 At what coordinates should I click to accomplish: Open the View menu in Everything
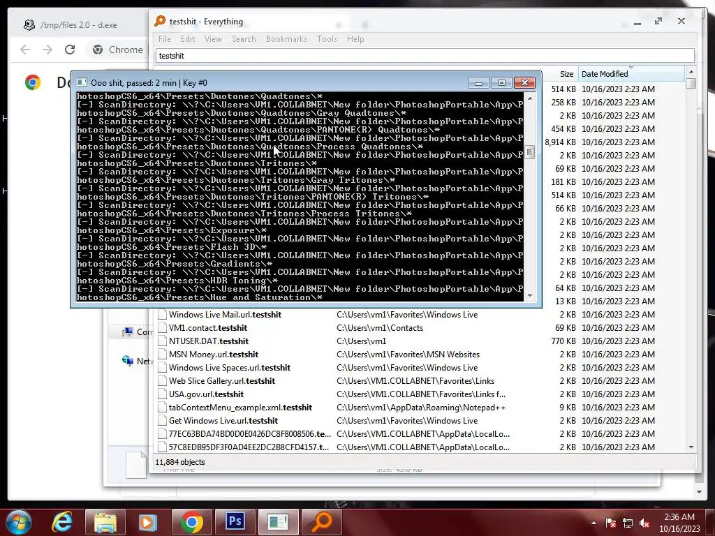pos(213,39)
